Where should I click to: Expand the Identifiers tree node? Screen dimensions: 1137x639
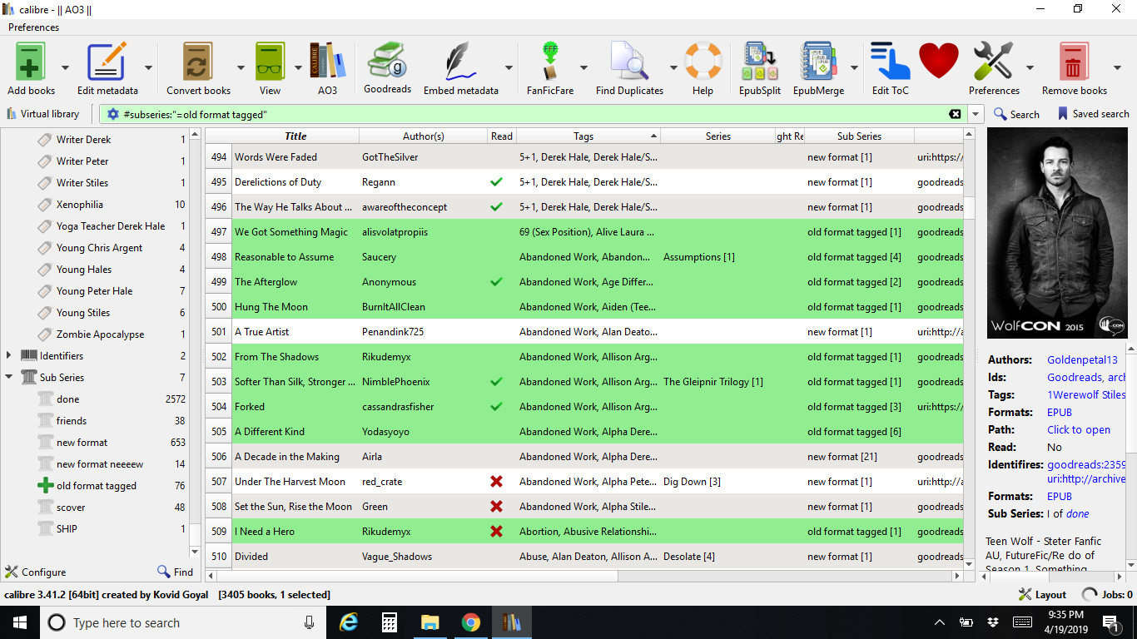(x=9, y=356)
